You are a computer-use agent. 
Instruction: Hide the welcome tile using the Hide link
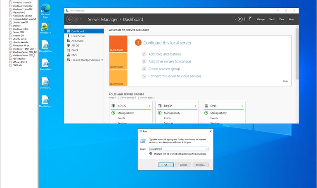click(285, 81)
